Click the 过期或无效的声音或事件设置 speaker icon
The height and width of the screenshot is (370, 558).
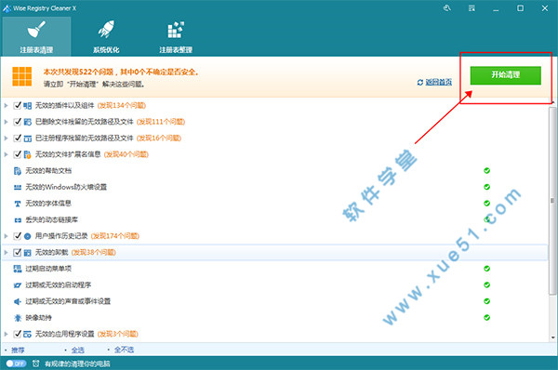(18, 302)
